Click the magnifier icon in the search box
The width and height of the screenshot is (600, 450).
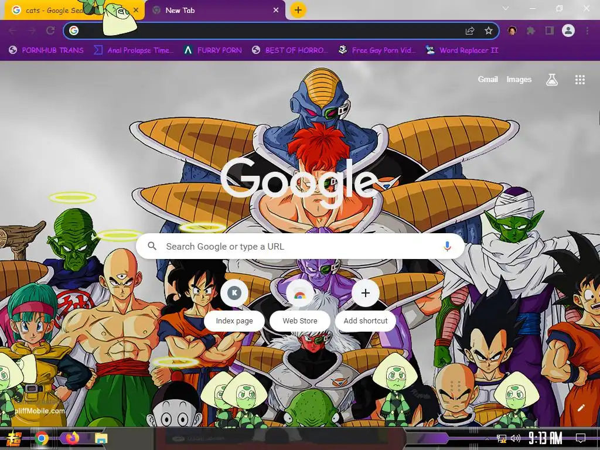[152, 246]
